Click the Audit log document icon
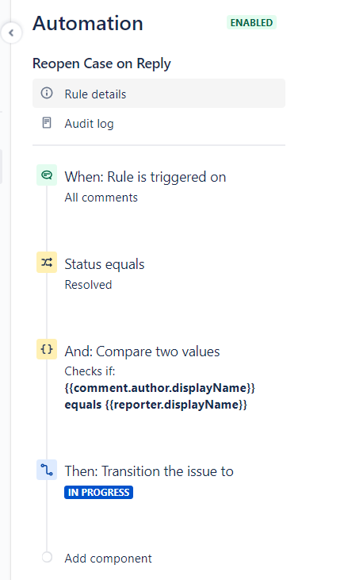 47,123
